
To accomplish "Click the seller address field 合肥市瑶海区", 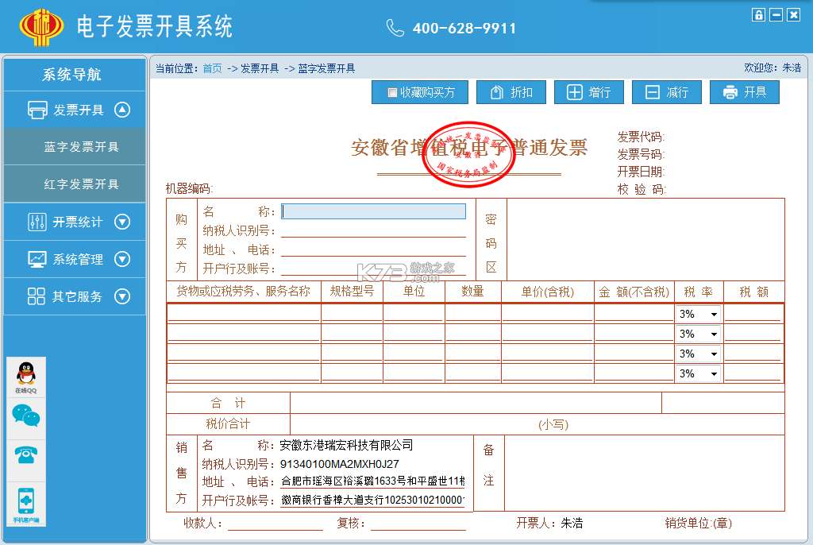I will (373, 481).
